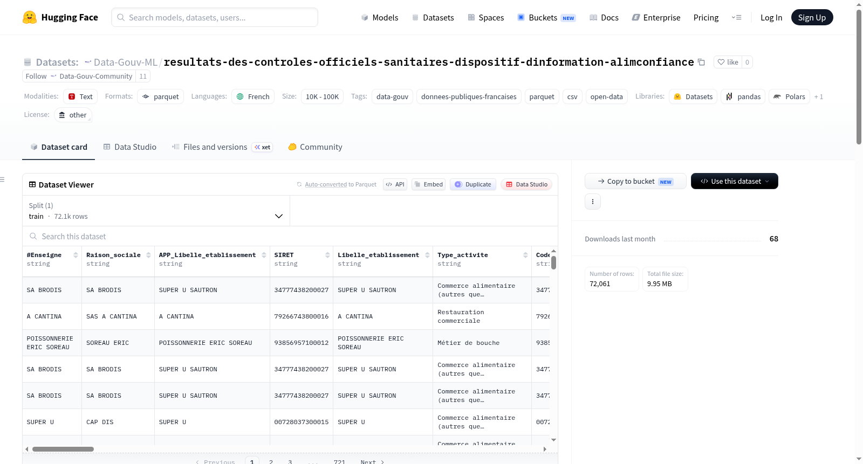Open Datasets in top navigation

(x=433, y=17)
